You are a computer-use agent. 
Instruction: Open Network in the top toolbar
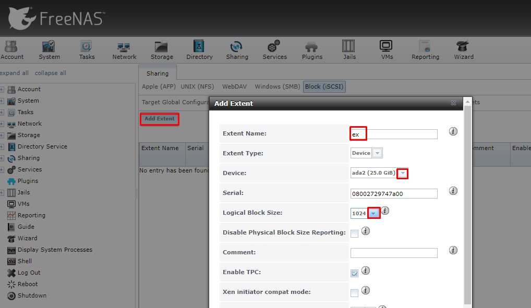tap(124, 50)
